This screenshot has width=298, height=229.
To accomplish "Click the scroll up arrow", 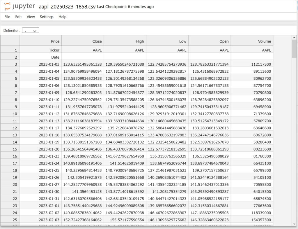I will pyautogui.click(x=294, y=38).
